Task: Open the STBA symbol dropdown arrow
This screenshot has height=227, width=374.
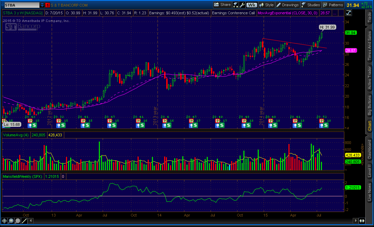Action: pos(42,5)
